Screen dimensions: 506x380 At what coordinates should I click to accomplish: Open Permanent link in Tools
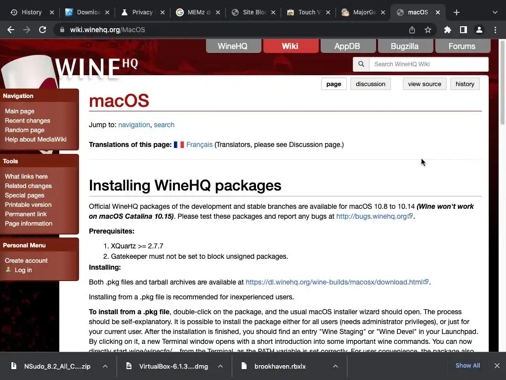(x=26, y=214)
